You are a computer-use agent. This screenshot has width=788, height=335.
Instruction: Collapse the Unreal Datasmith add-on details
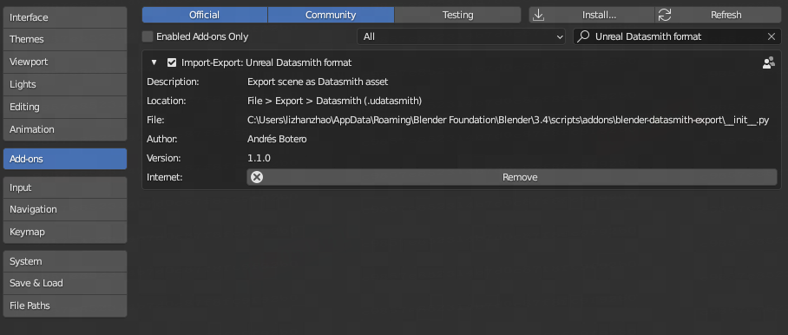click(x=154, y=62)
